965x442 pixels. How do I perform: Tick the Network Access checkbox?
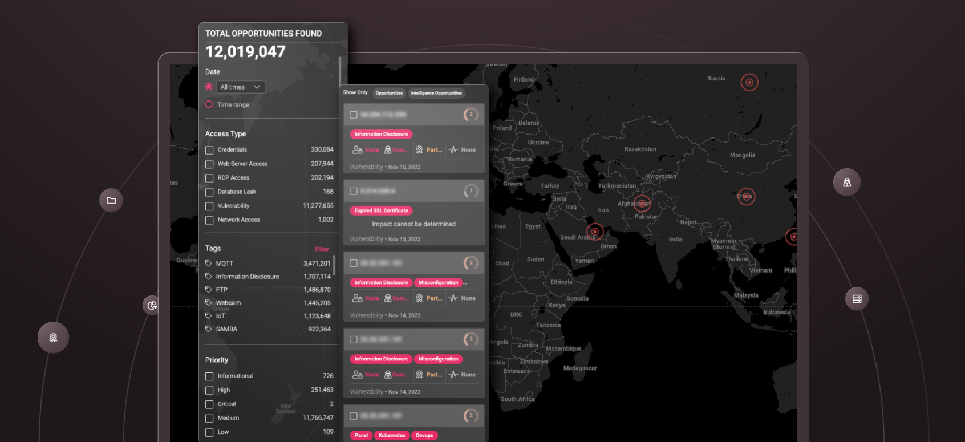coord(209,220)
